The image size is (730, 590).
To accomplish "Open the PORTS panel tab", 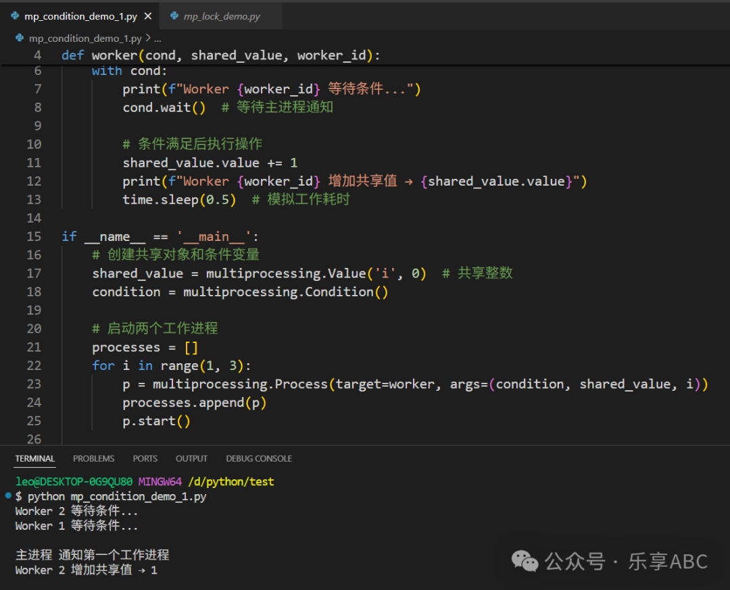I will click(x=145, y=458).
